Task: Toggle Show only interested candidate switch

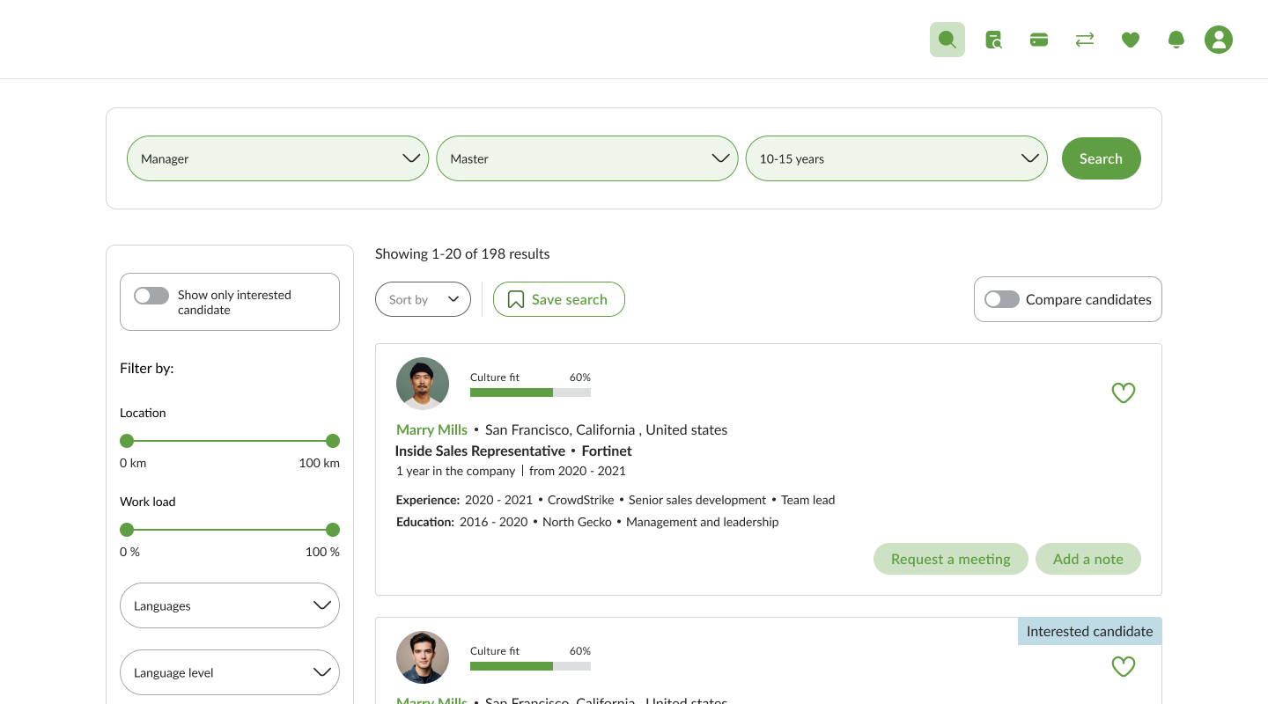Action: (151, 296)
